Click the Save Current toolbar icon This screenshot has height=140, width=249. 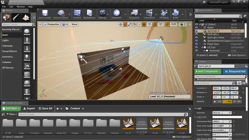[45, 14]
